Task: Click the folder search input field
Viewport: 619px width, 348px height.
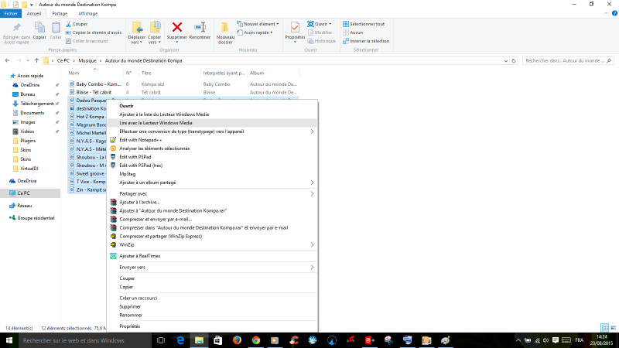Action: click(x=565, y=60)
